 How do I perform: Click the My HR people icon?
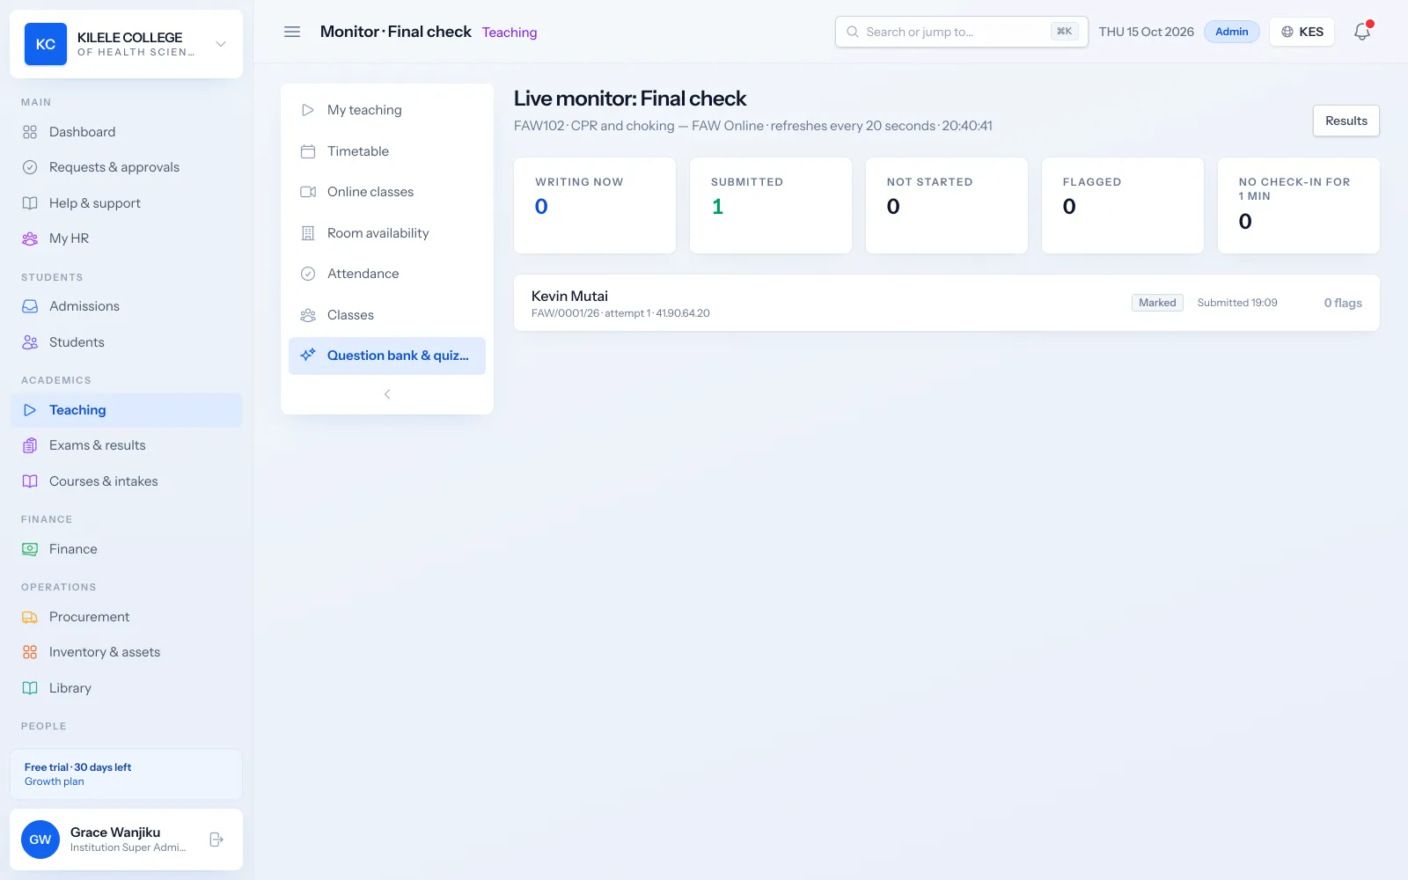coord(30,238)
